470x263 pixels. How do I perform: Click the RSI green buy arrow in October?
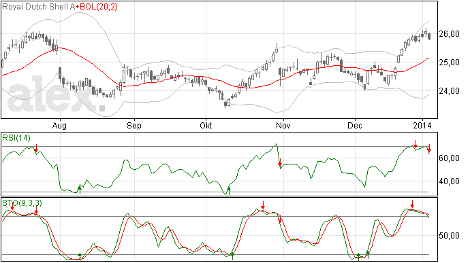229,190
